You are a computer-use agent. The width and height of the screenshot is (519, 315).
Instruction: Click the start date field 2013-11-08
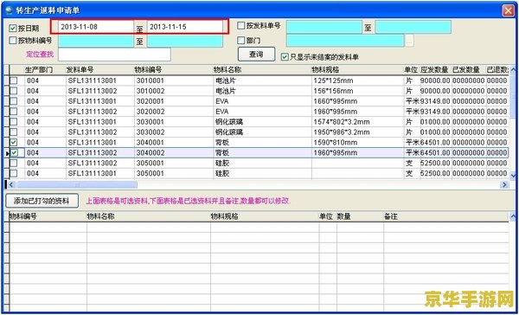(x=96, y=27)
